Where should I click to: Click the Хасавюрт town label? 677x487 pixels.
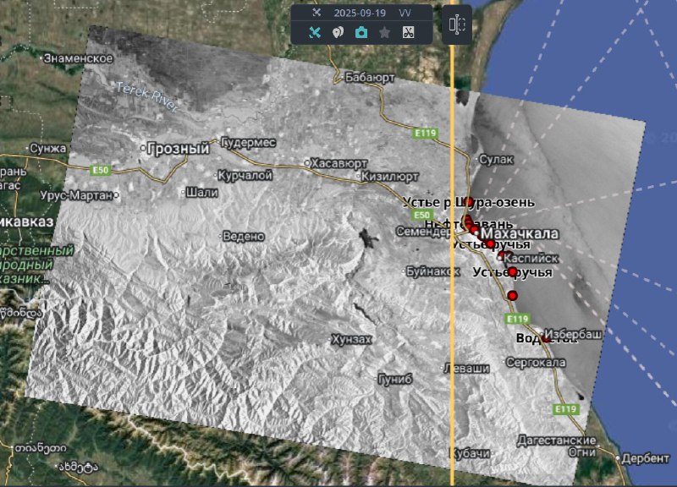[342, 162]
